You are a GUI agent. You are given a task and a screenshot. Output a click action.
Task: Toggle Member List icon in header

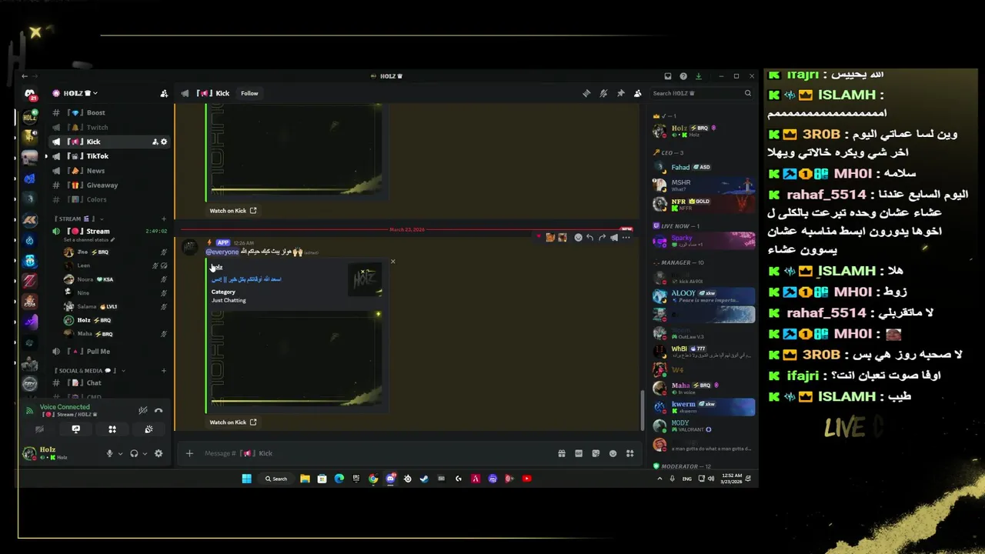pyautogui.click(x=637, y=93)
